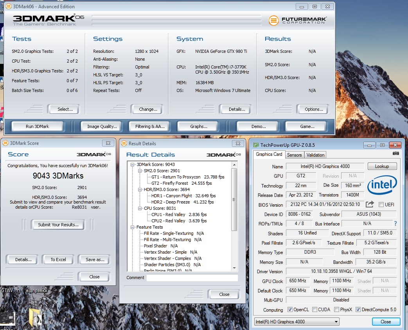Image resolution: width=408 pixels, height=330 pixels.
Task: Open the music folder desktop icon
Action: point(36,317)
